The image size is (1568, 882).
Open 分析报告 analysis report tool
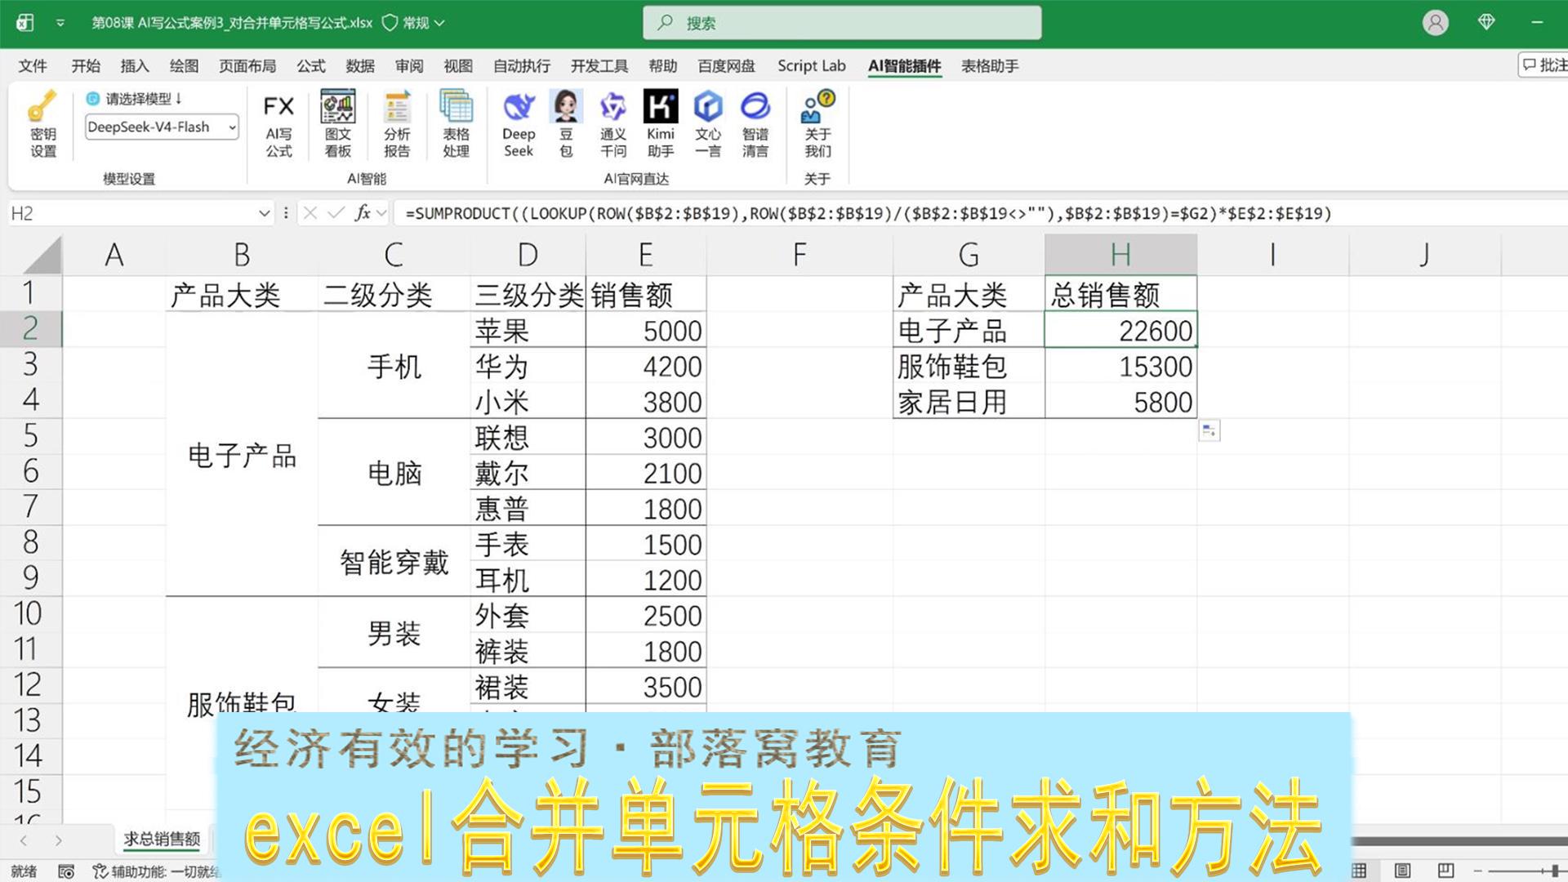click(x=397, y=124)
